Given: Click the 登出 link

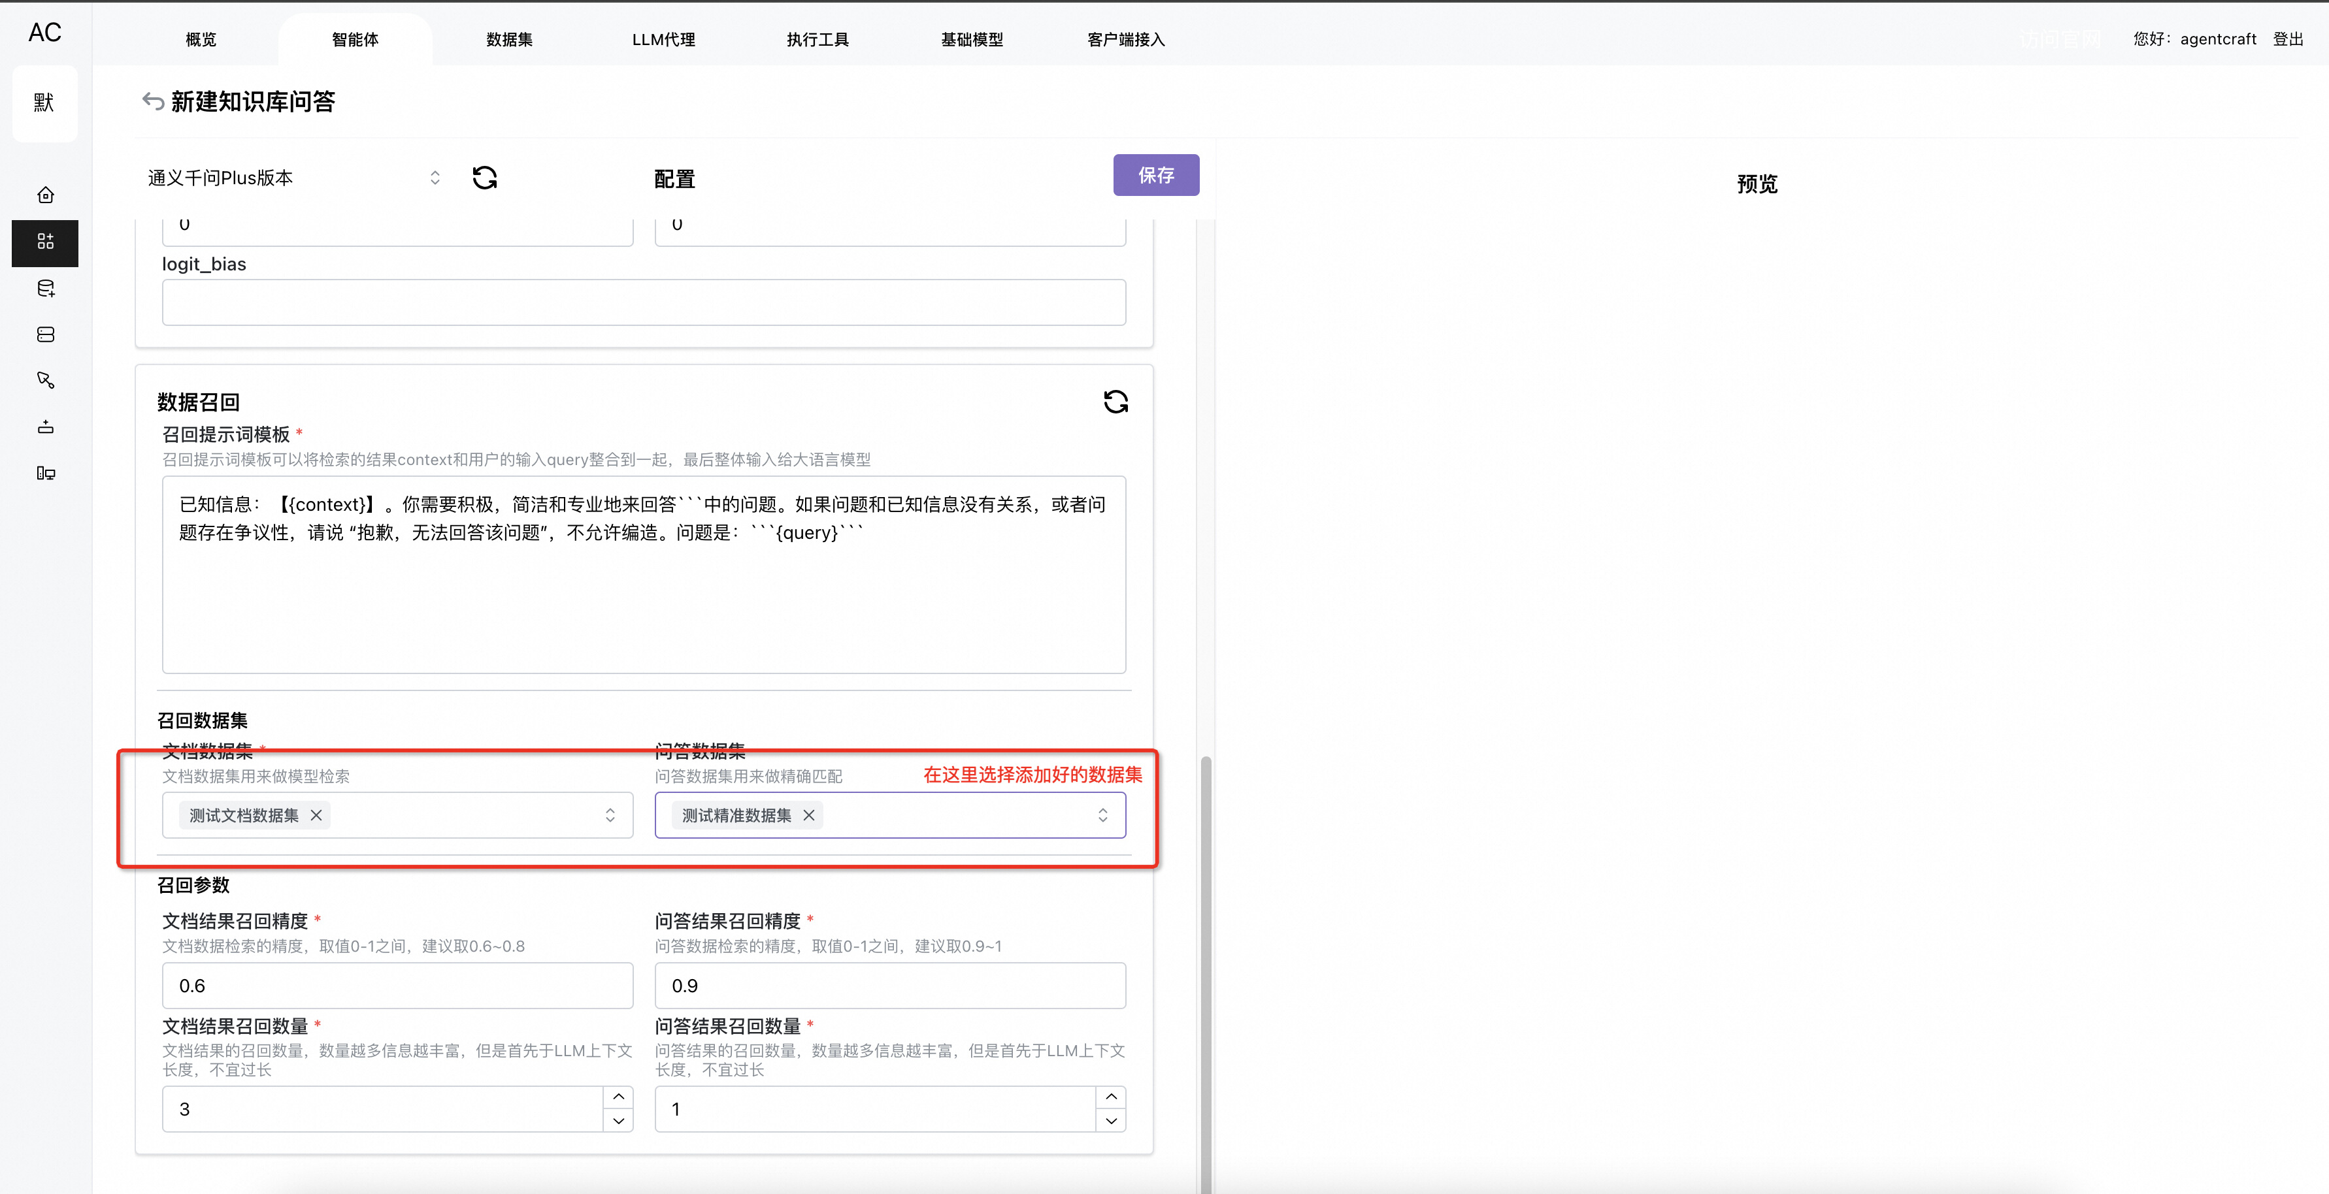Looking at the screenshot, I should click(x=2287, y=39).
